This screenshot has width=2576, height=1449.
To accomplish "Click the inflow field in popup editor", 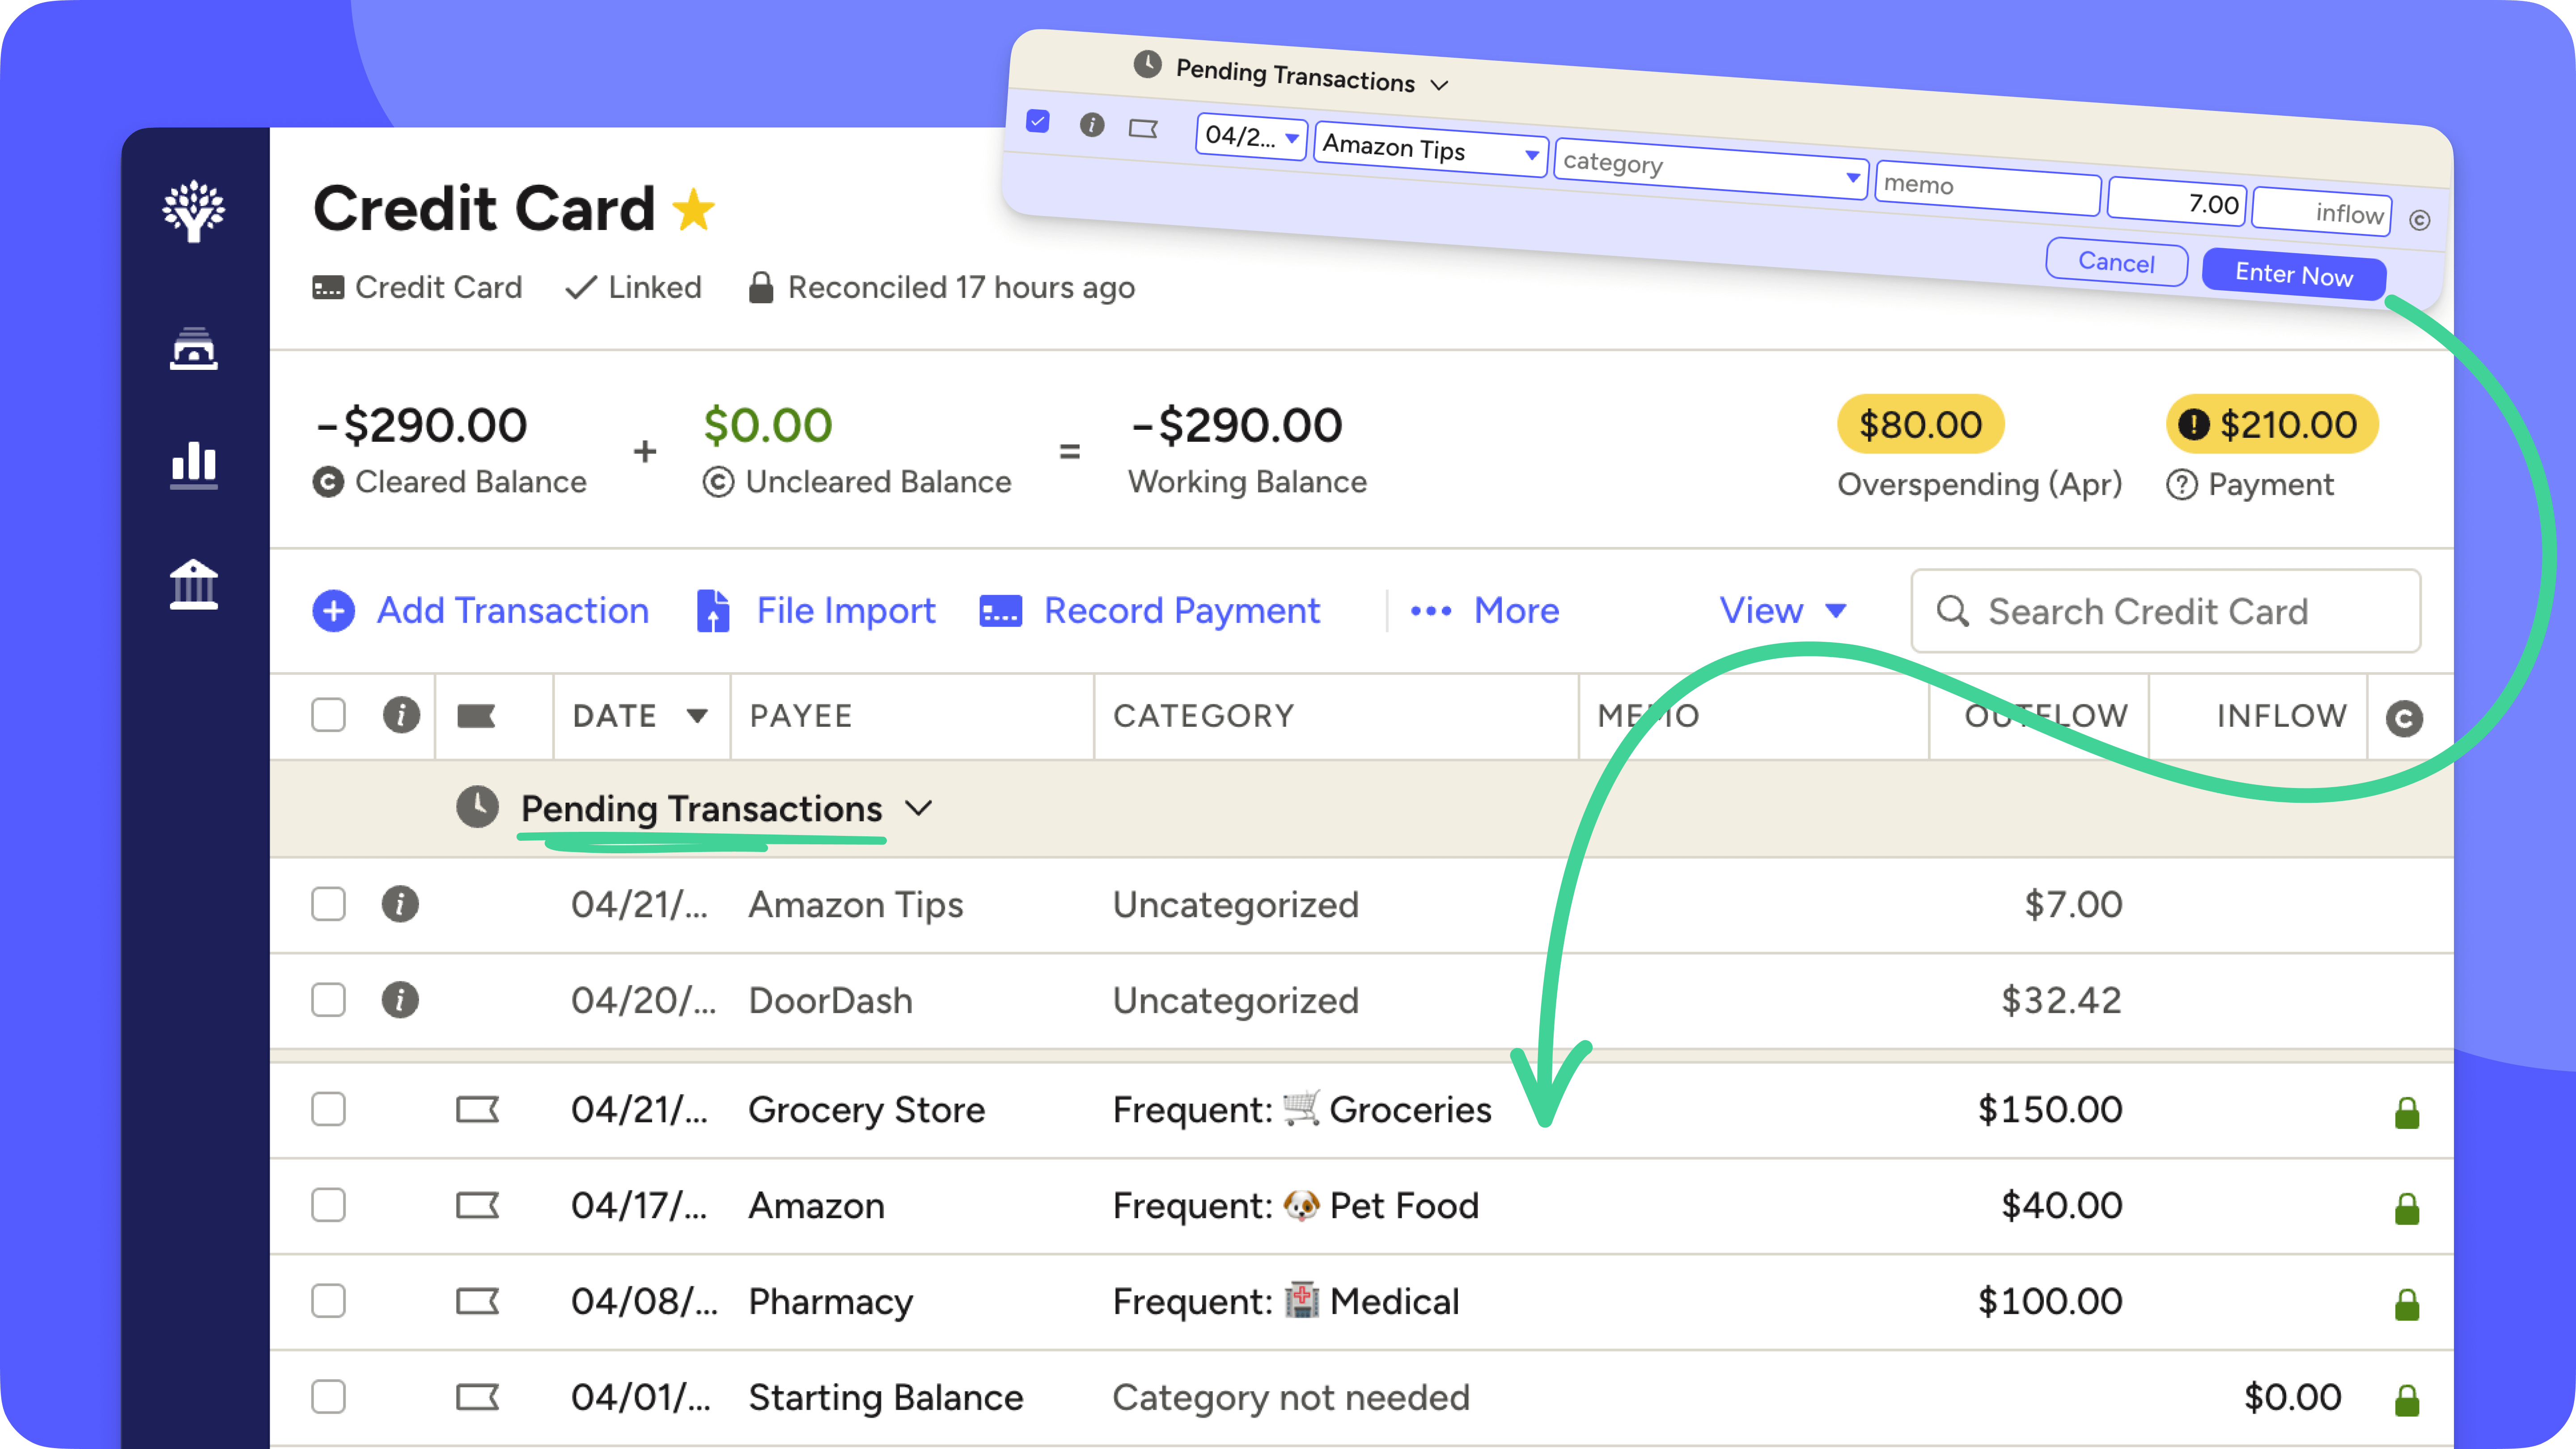I will click(2322, 213).
